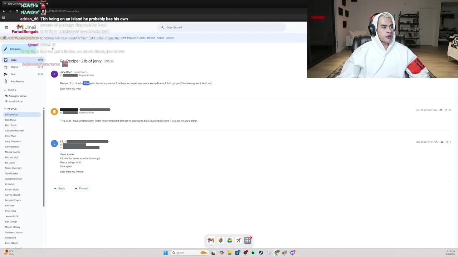Open Discord from the taskbar
The width and height of the screenshot is (458, 257).
(x=293, y=253)
